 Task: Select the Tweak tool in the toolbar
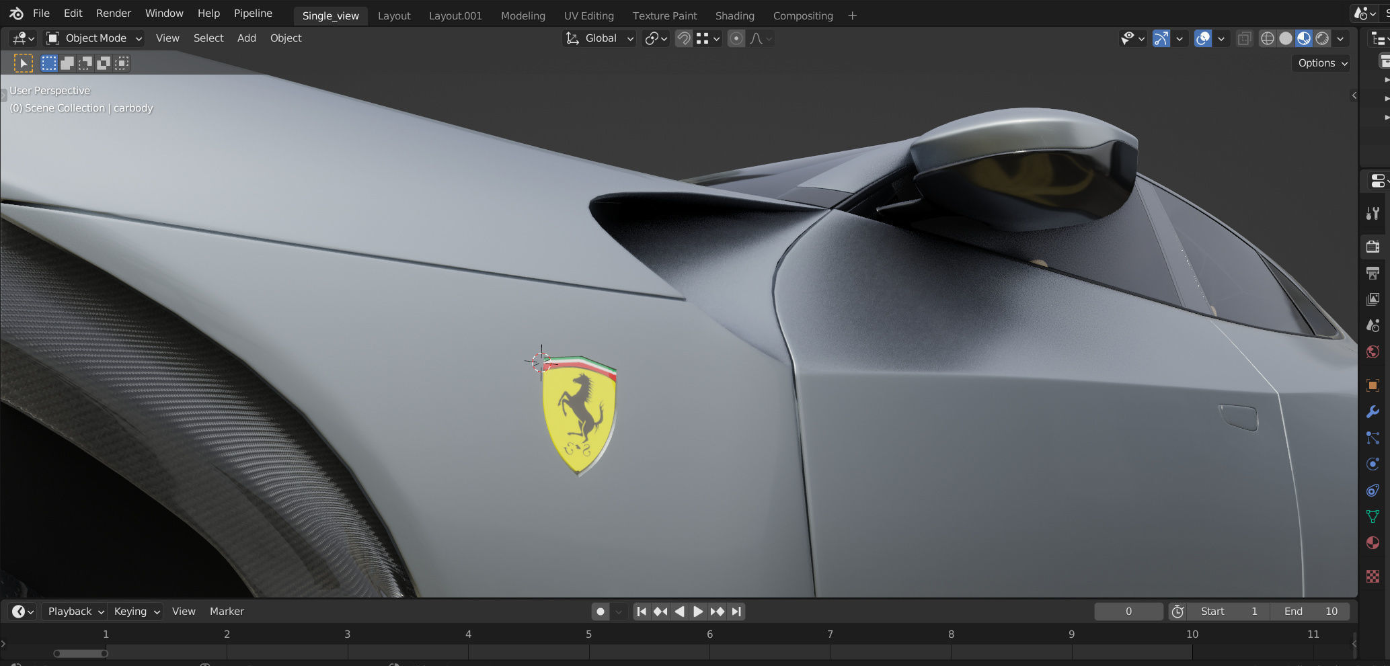[x=24, y=63]
